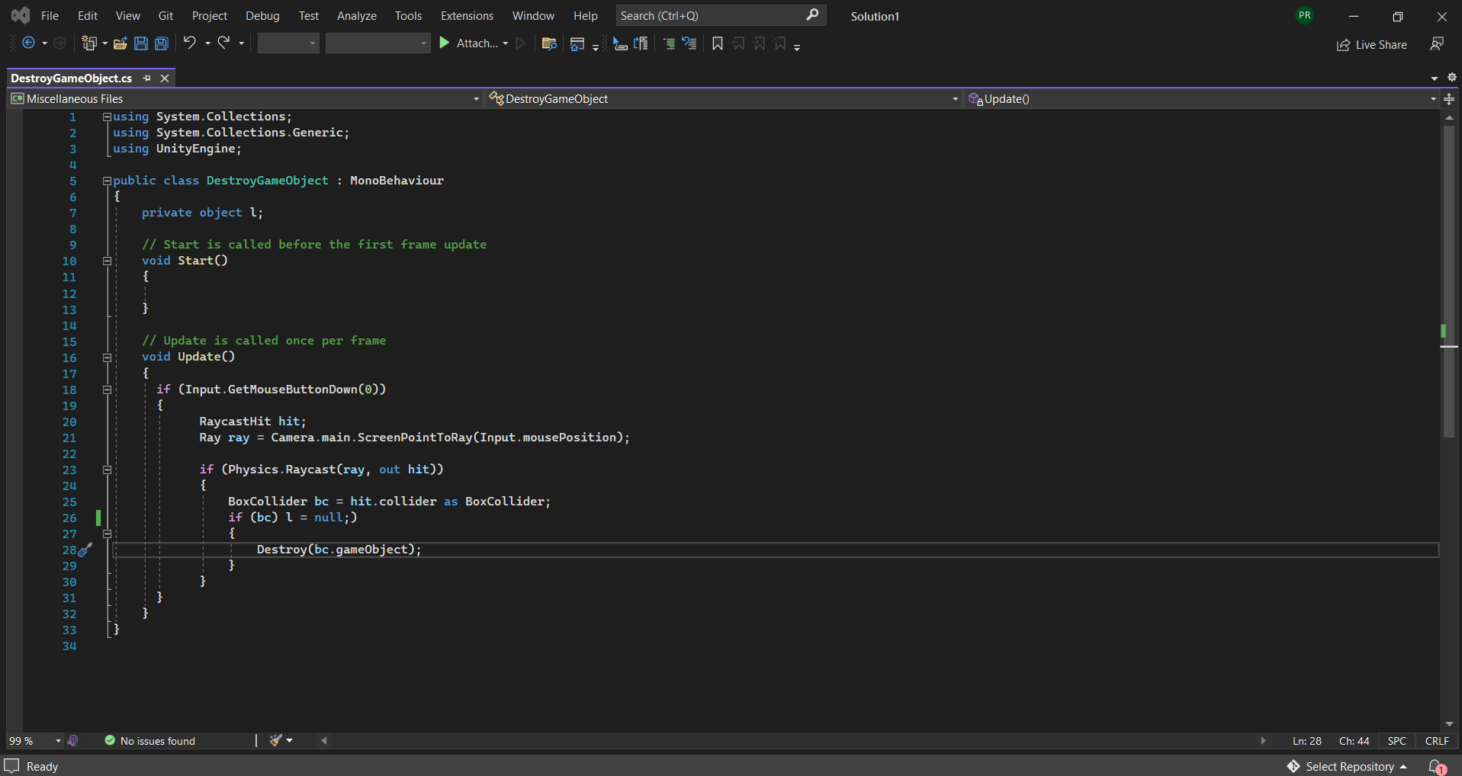Close the DestroyGameObject.cs tab
Screen dimensions: 1462x776
tap(165, 78)
